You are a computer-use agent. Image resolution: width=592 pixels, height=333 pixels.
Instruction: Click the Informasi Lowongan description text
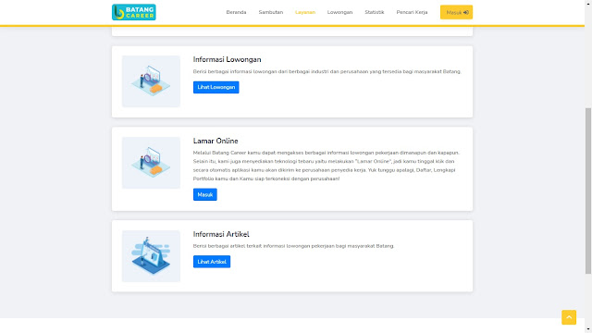click(327, 71)
